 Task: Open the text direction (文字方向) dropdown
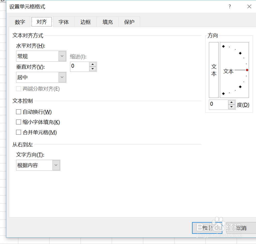(x=56, y=165)
